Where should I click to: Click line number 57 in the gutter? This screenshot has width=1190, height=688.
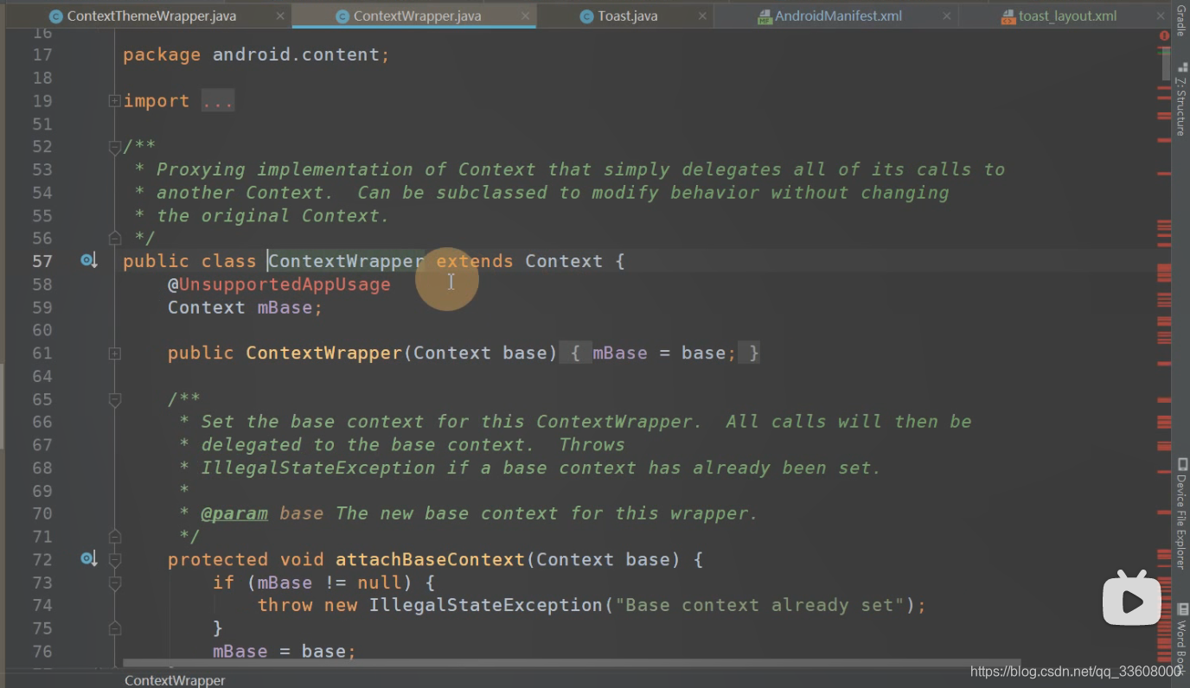42,261
